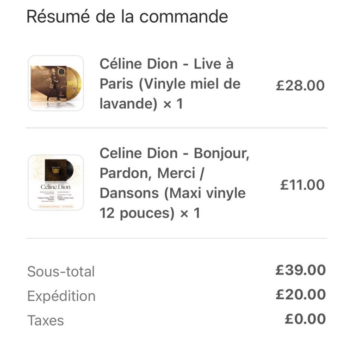Open the Bonjour, Pardon, Merci vinyl thumbnail
This screenshot has height=347, width=353.
click(x=56, y=183)
